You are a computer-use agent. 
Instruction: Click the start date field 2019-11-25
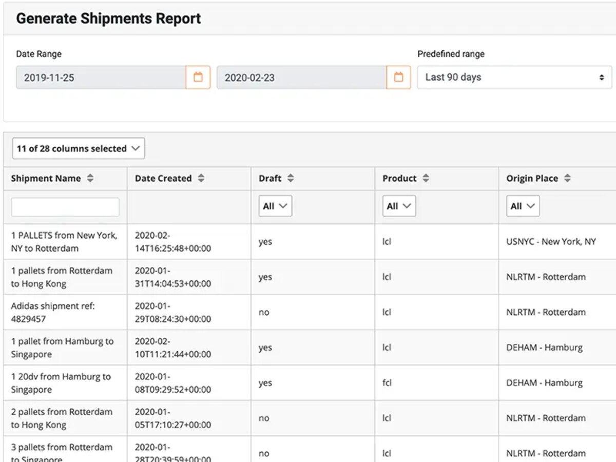(101, 78)
